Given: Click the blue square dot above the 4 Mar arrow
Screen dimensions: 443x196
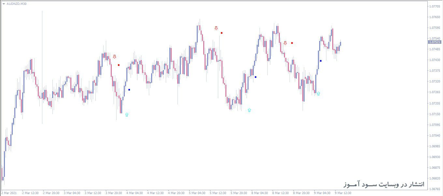Looking at the screenshot, I should pos(129,90).
